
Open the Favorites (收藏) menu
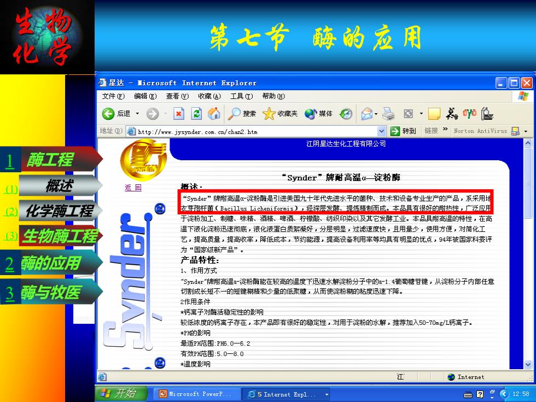coord(209,96)
